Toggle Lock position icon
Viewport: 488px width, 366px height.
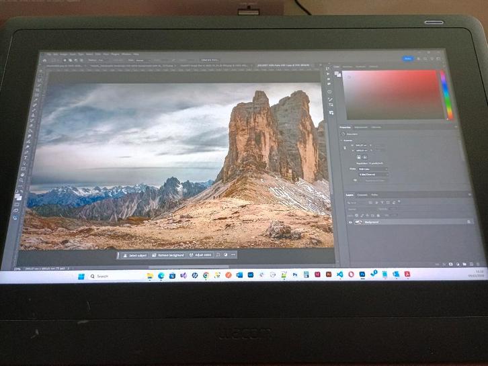pos(367,215)
